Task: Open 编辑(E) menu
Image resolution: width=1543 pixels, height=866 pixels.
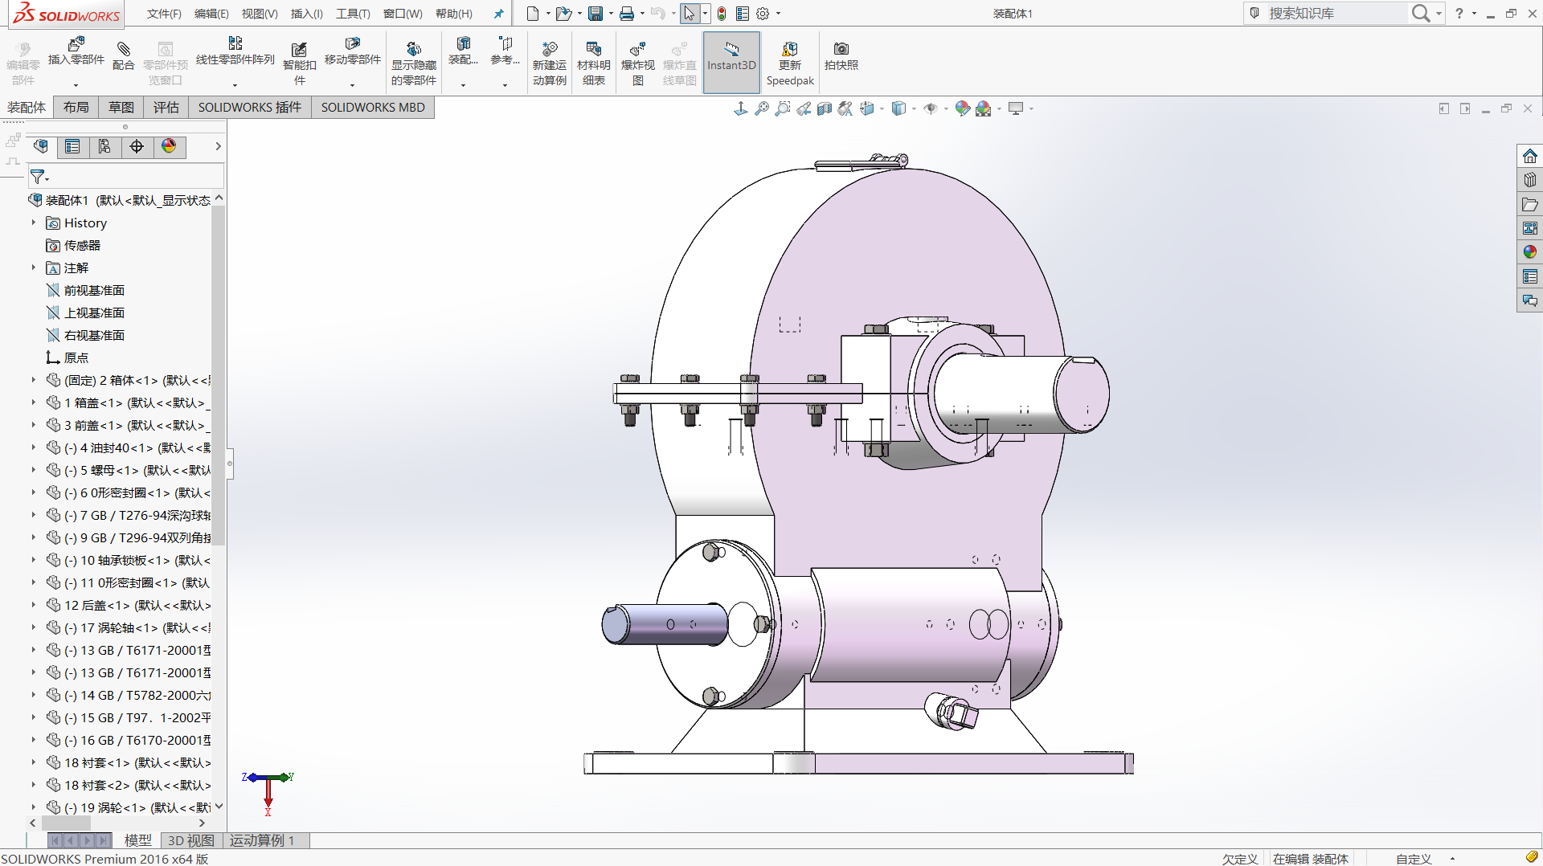Action: click(x=211, y=14)
